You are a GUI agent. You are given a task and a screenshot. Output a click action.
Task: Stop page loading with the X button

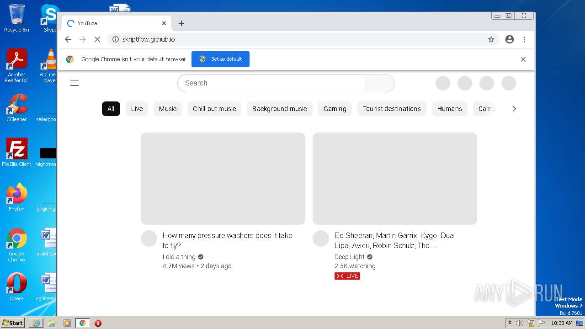[x=97, y=39]
